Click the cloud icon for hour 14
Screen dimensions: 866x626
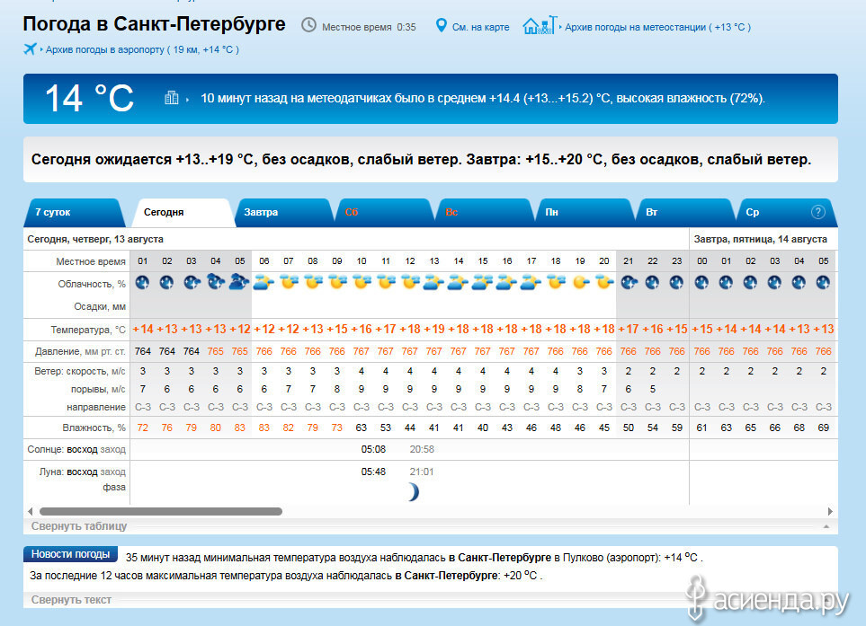[x=459, y=282]
